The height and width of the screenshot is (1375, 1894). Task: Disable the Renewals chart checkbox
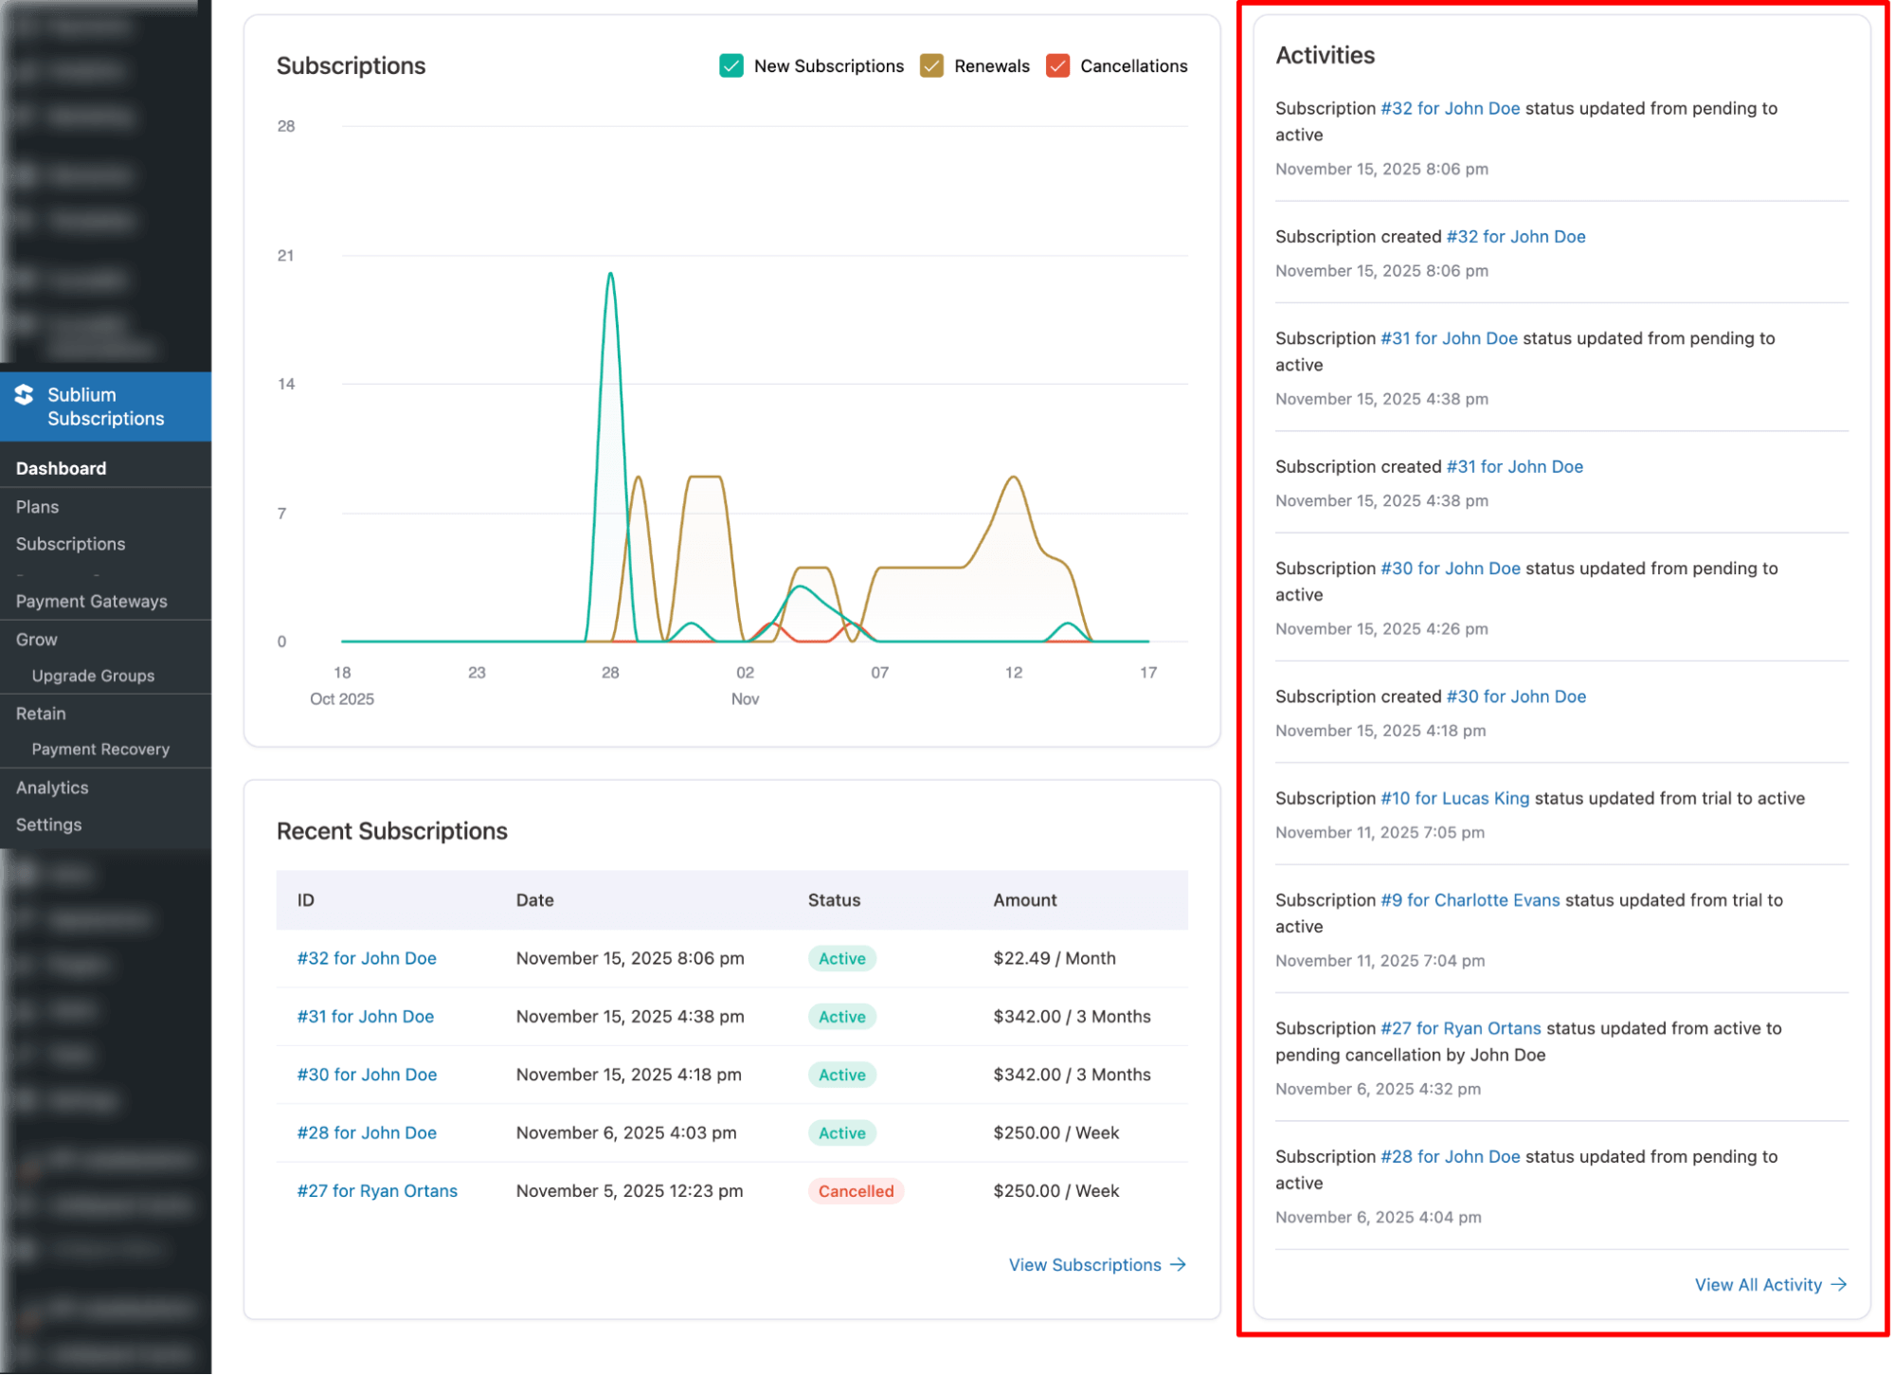[x=930, y=65]
